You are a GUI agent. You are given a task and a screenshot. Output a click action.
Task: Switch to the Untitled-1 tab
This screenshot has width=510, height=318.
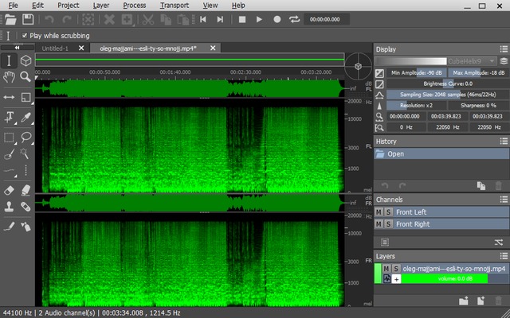(56, 48)
